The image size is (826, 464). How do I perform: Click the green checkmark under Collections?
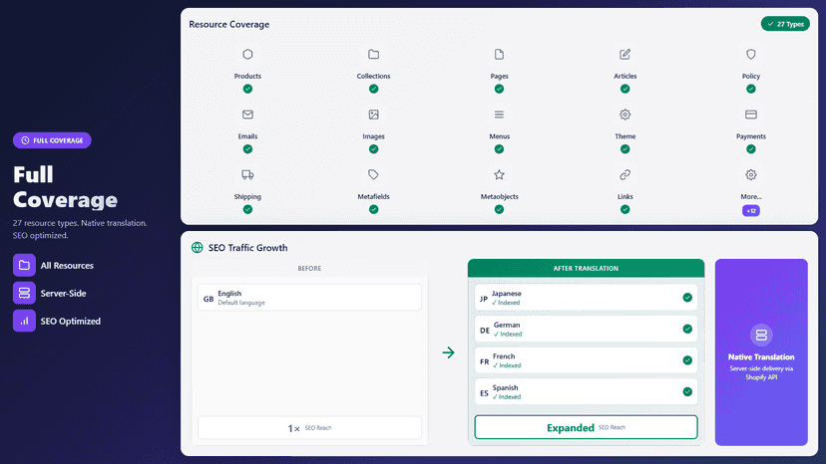(x=373, y=89)
